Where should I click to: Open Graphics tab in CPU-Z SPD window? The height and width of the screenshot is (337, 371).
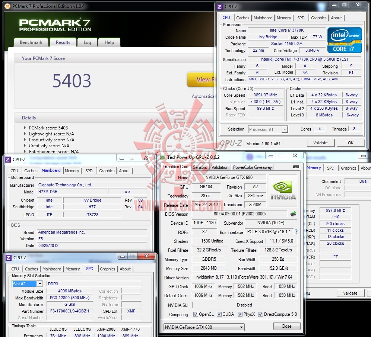tap(107, 269)
